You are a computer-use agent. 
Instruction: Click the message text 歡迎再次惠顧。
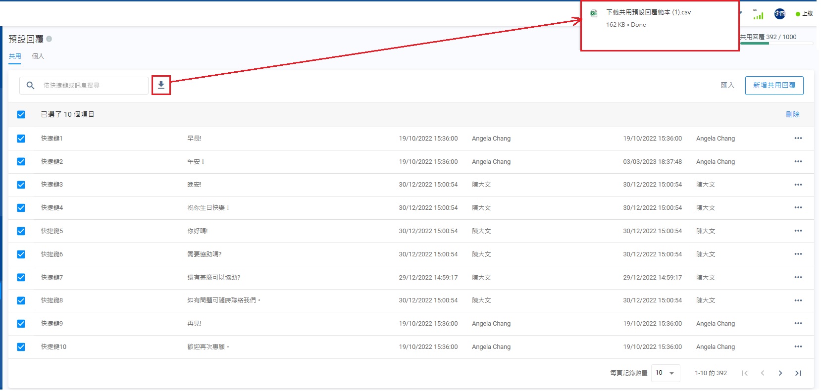tap(208, 347)
